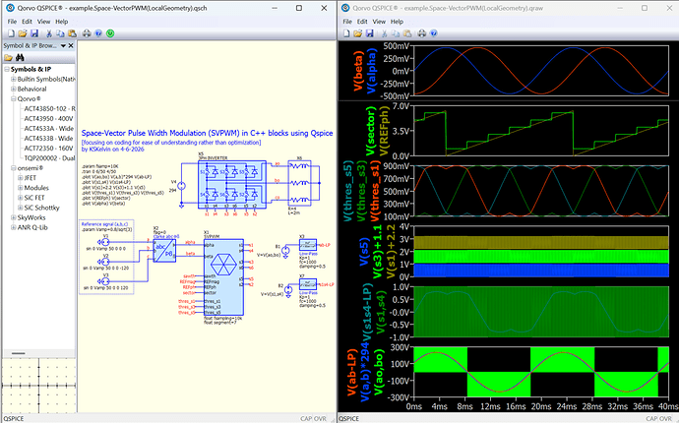
Task: Select the Clarke abc-αβ transform block X2
Action: pyautogui.click(x=164, y=251)
